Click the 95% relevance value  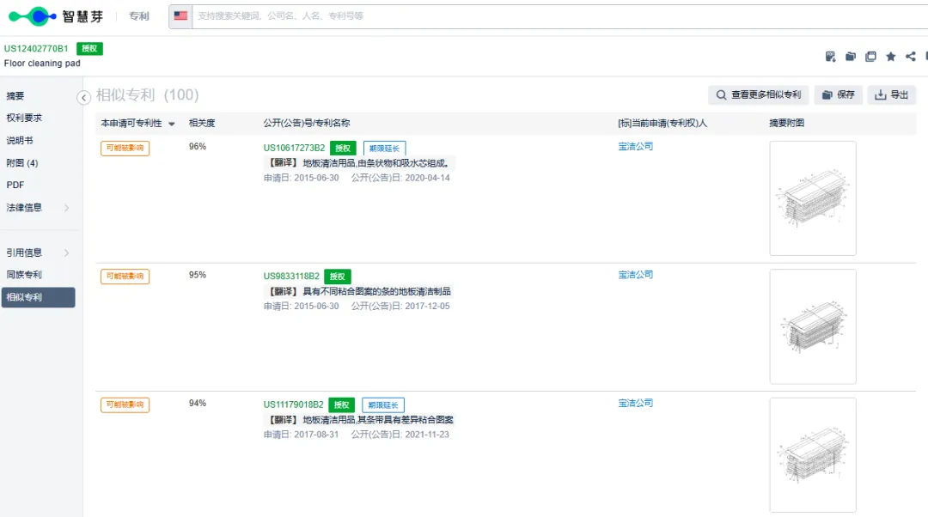tap(198, 275)
